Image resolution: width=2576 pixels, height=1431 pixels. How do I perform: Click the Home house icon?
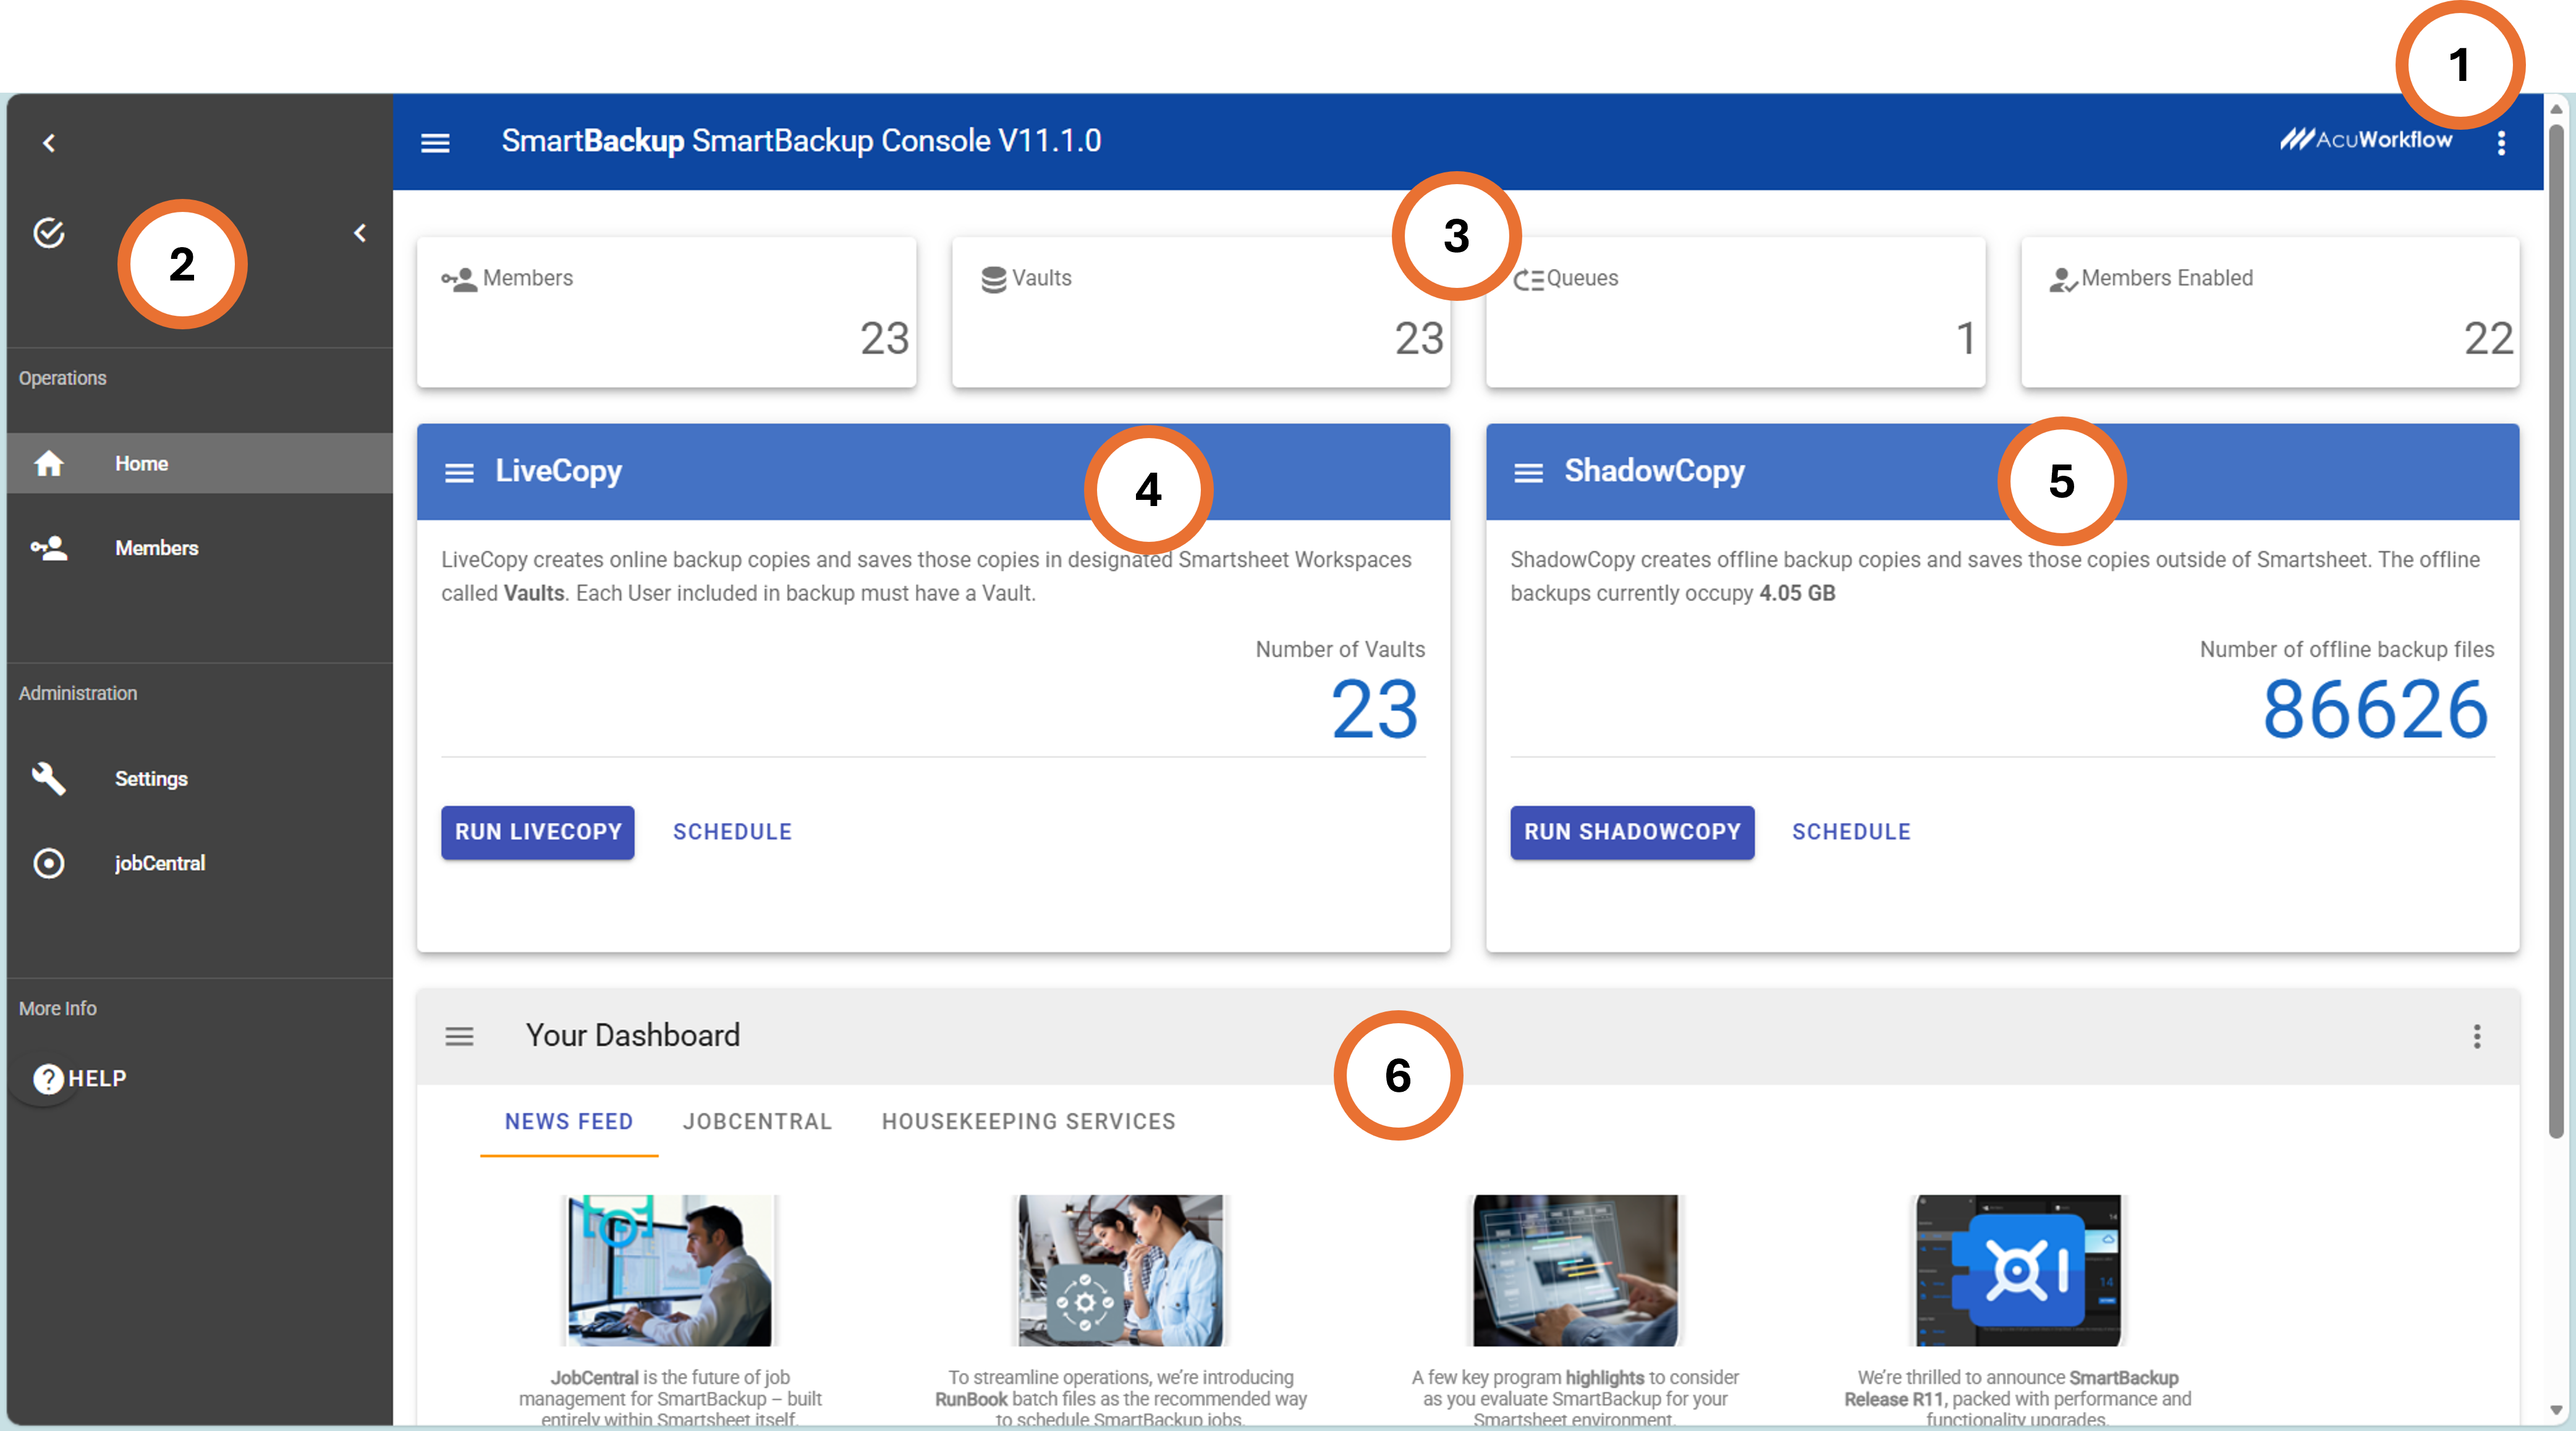(x=49, y=463)
